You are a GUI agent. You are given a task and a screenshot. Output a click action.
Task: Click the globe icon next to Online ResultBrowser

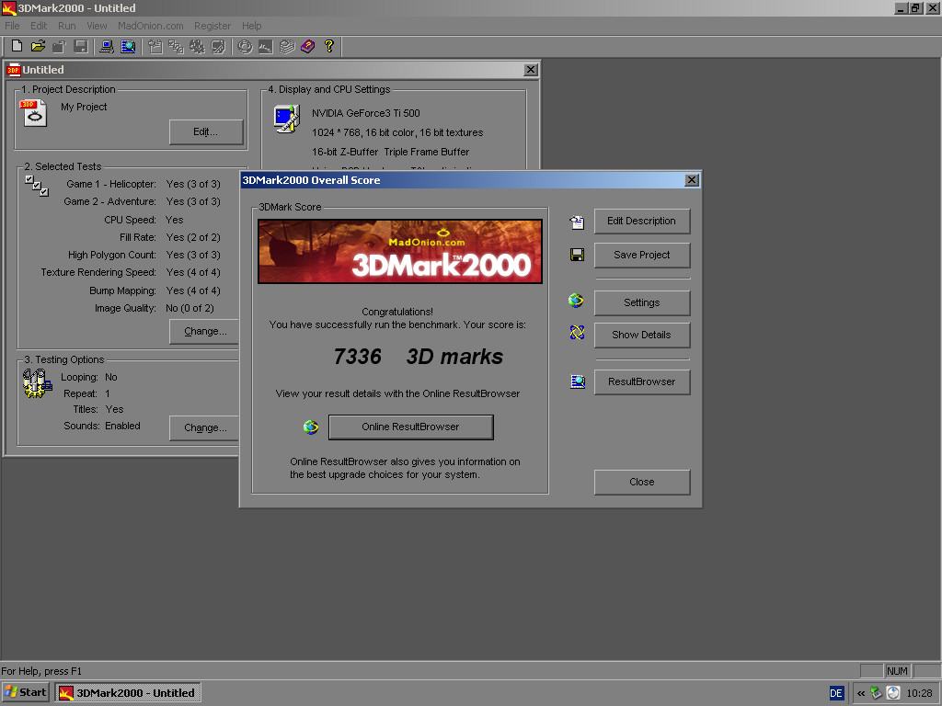point(311,427)
